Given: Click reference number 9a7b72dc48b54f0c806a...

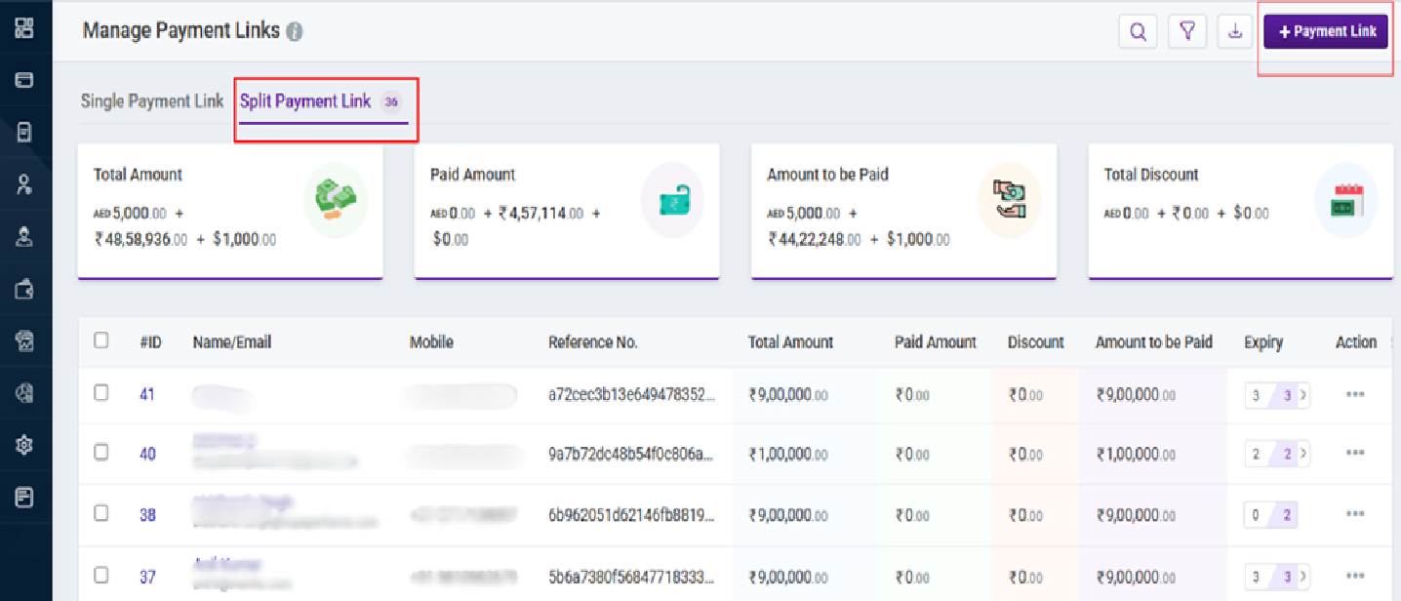Looking at the screenshot, I should (x=632, y=454).
